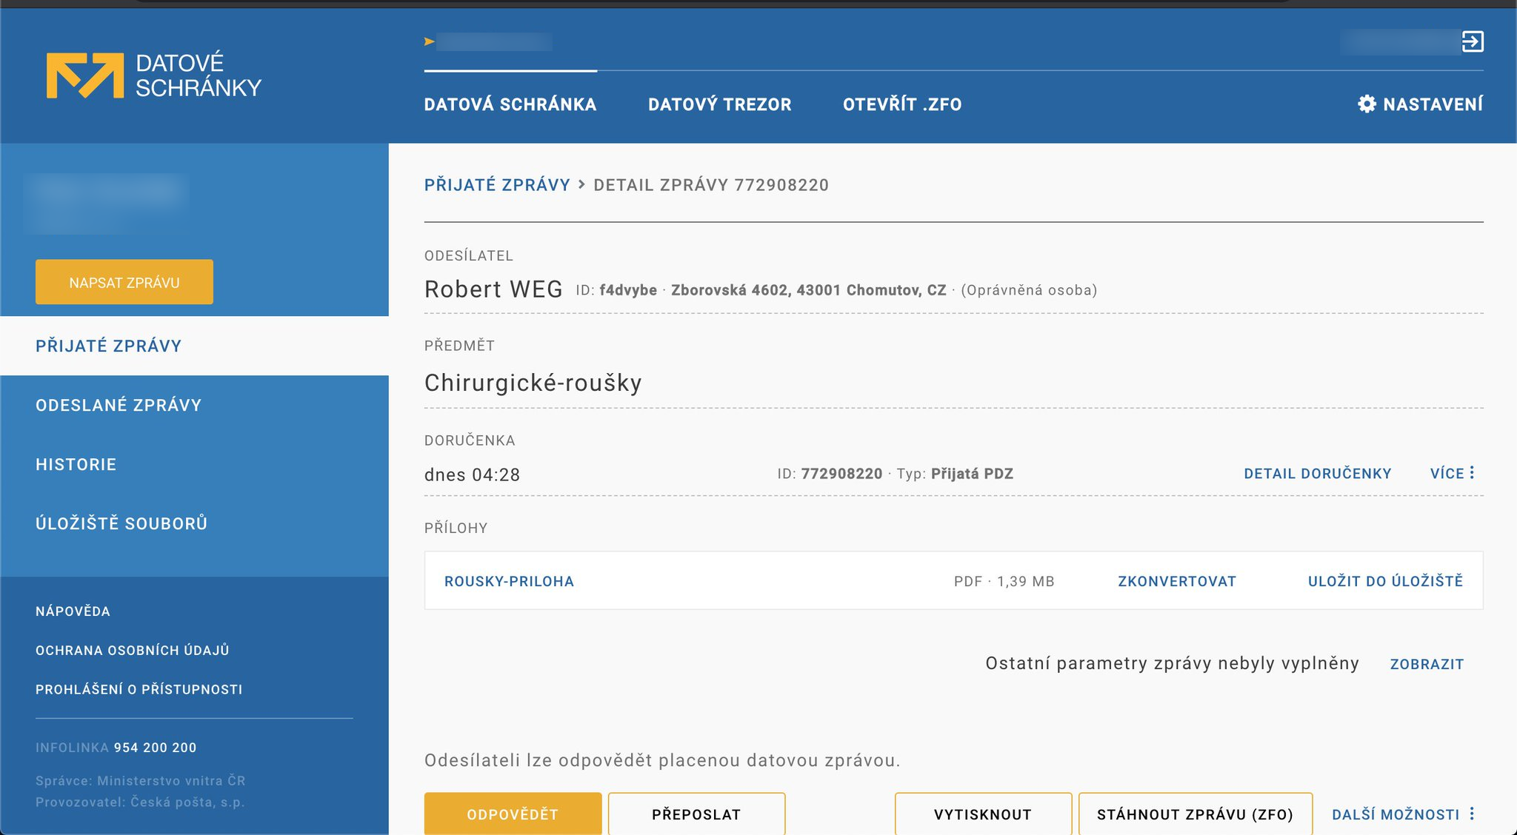
Task: Print message using Vytisknout
Action: point(983,814)
